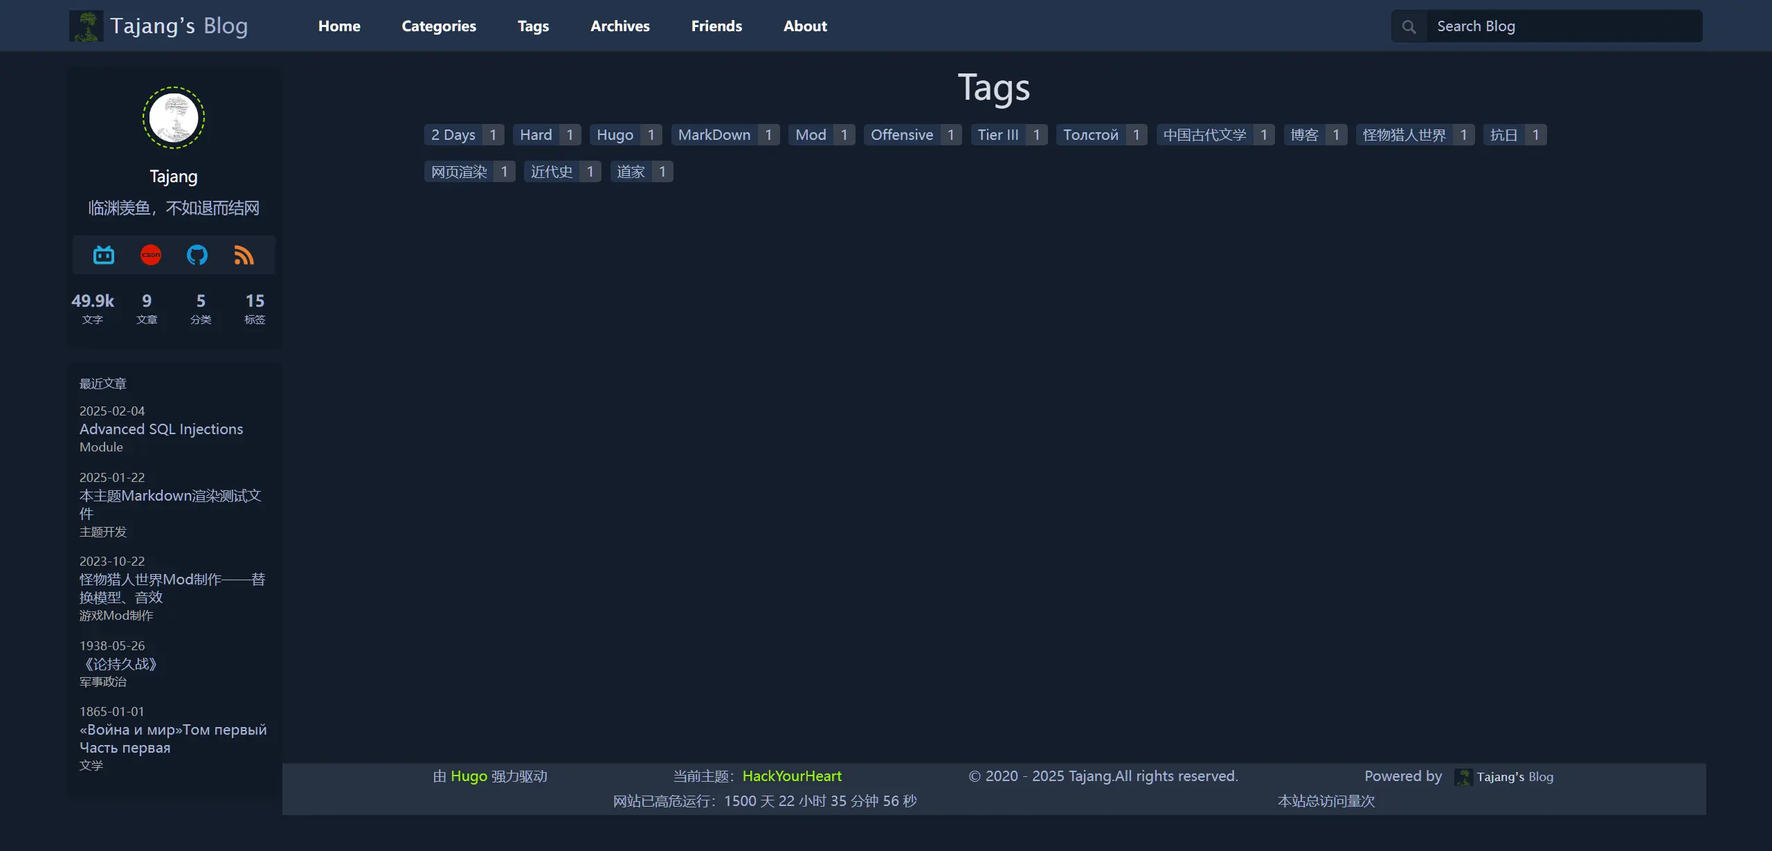Open the Толстой tag

click(x=1090, y=135)
